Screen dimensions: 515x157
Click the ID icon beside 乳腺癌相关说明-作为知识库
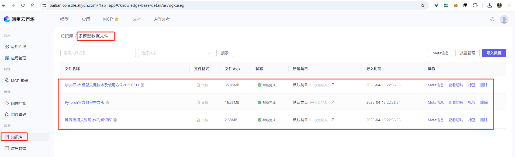tap(115, 120)
